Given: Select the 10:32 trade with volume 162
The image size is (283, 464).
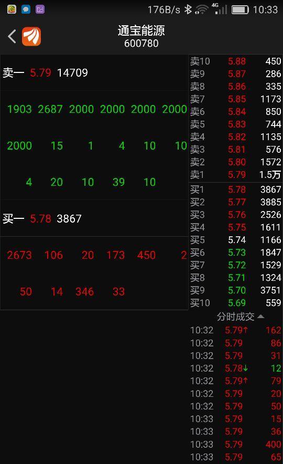Looking at the screenshot, I should [x=235, y=330].
